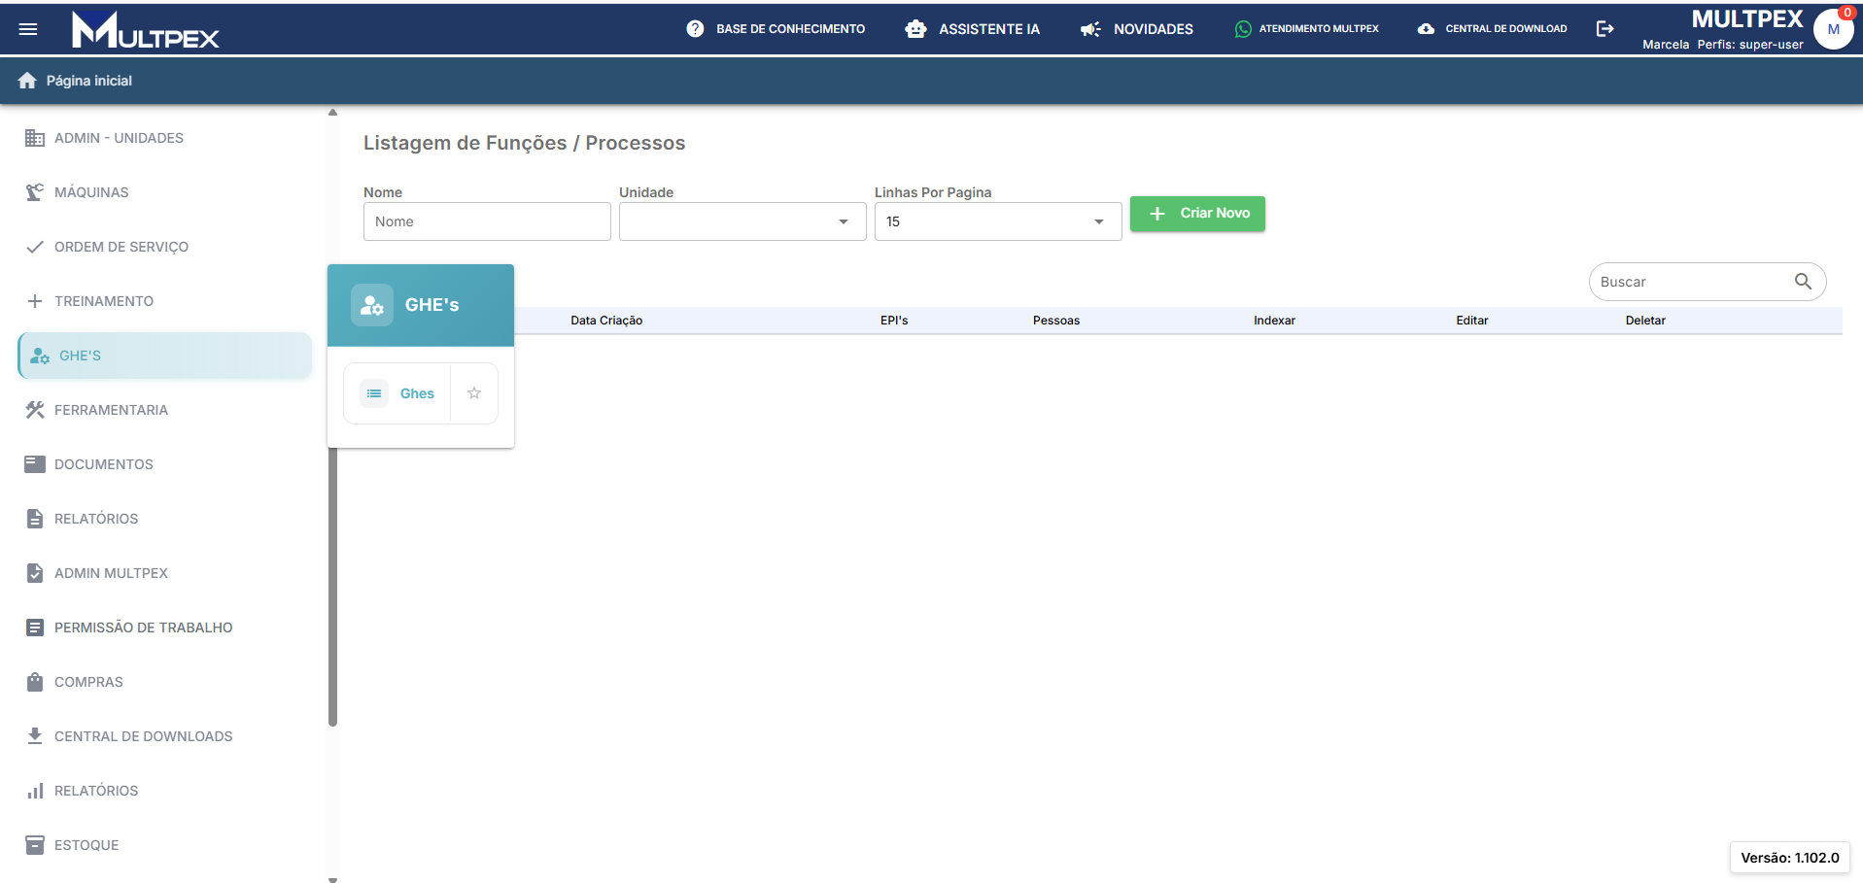Open the Assistente IA robot icon

pyautogui.click(x=915, y=29)
